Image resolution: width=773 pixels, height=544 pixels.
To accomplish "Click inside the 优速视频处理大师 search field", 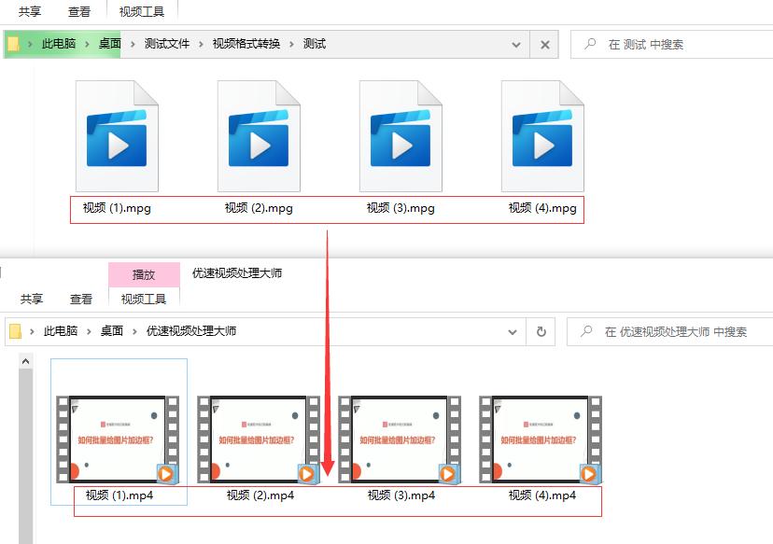I will tap(682, 332).
